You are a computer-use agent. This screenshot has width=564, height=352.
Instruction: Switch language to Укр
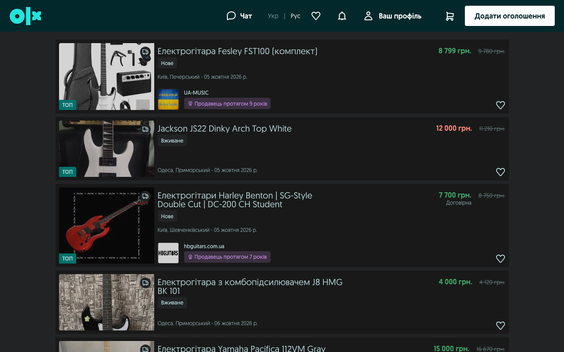click(273, 16)
